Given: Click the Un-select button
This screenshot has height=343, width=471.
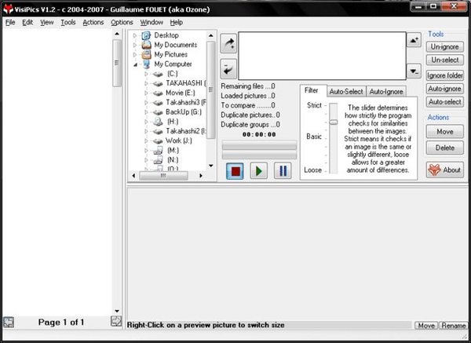Looking at the screenshot, I should pos(445,60).
